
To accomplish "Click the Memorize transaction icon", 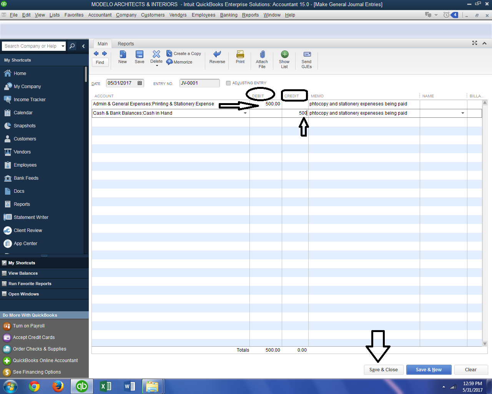I will point(179,62).
